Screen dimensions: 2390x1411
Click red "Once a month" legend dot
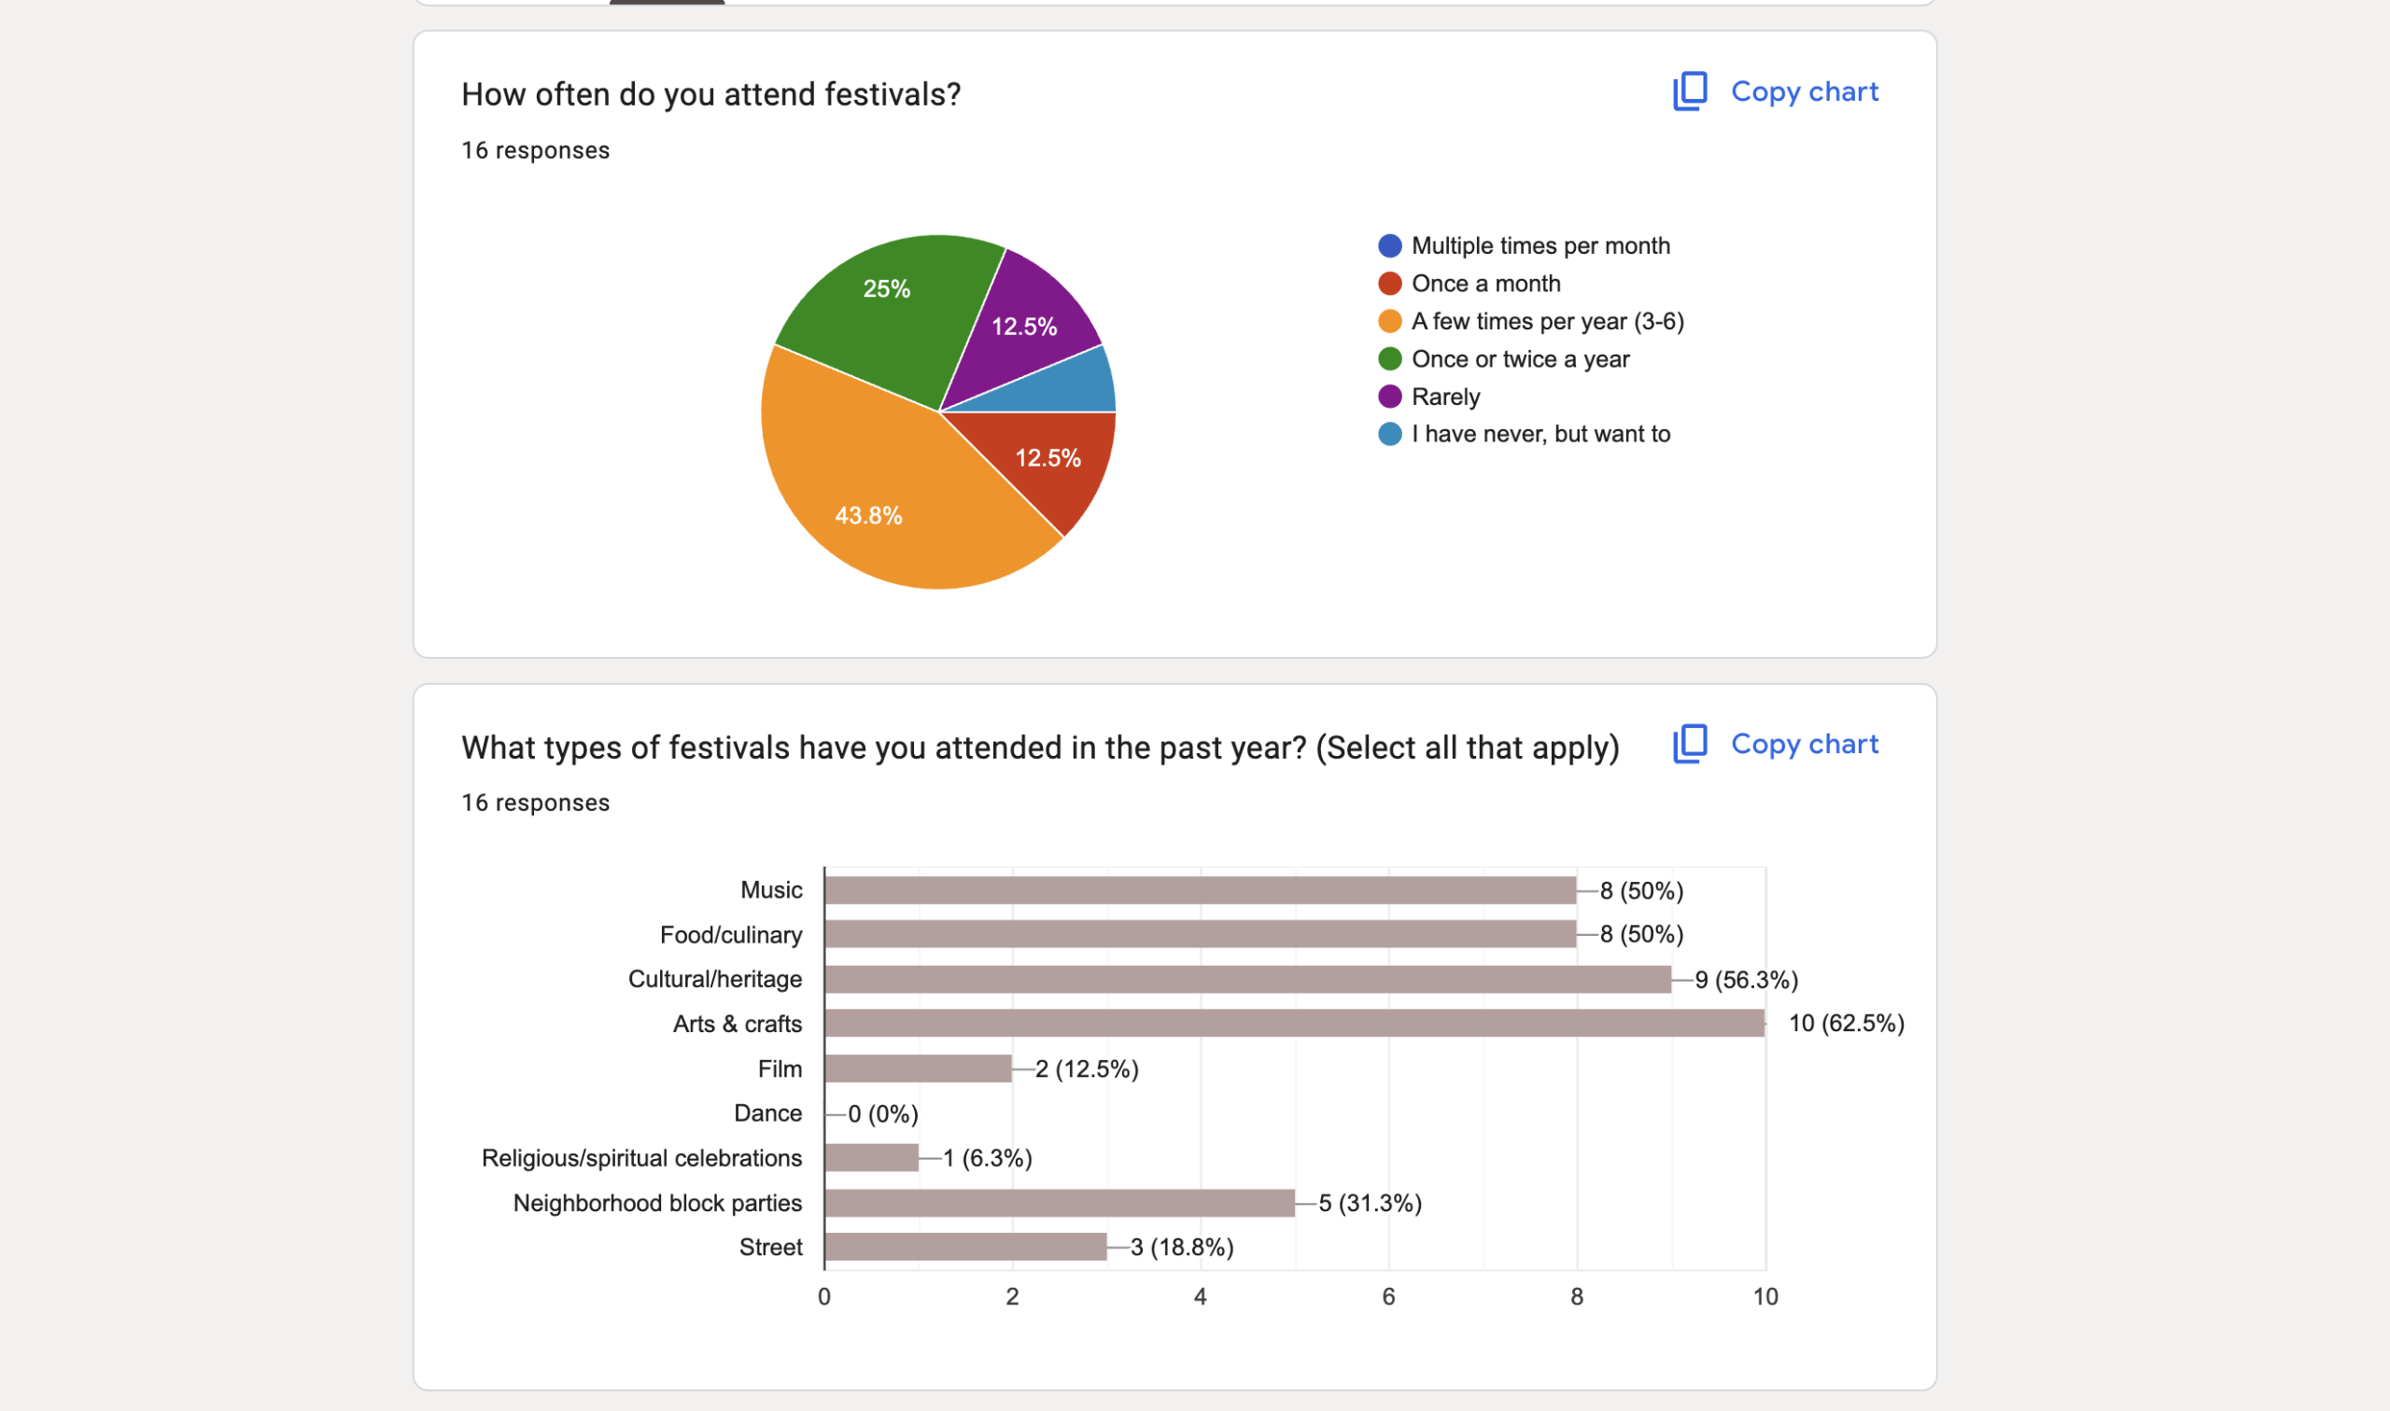pos(1389,284)
